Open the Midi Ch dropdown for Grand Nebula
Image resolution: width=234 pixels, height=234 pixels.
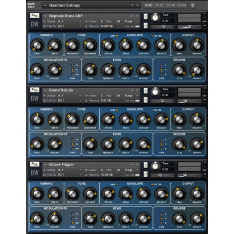80,100
